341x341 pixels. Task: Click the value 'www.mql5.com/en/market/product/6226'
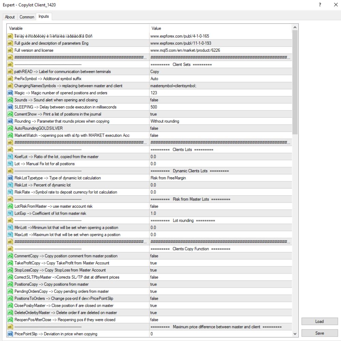coord(185,50)
